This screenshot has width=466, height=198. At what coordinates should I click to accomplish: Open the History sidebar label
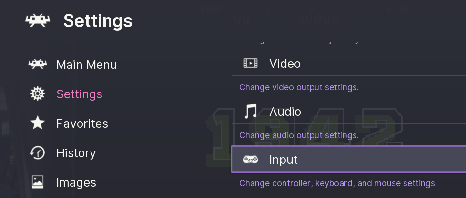pyautogui.click(x=76, y=153)
